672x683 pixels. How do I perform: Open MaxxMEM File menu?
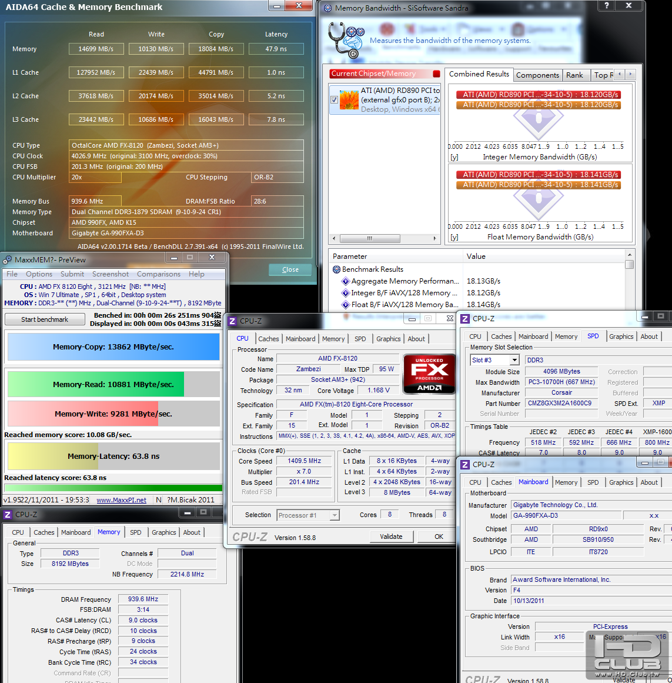[12, 274]
